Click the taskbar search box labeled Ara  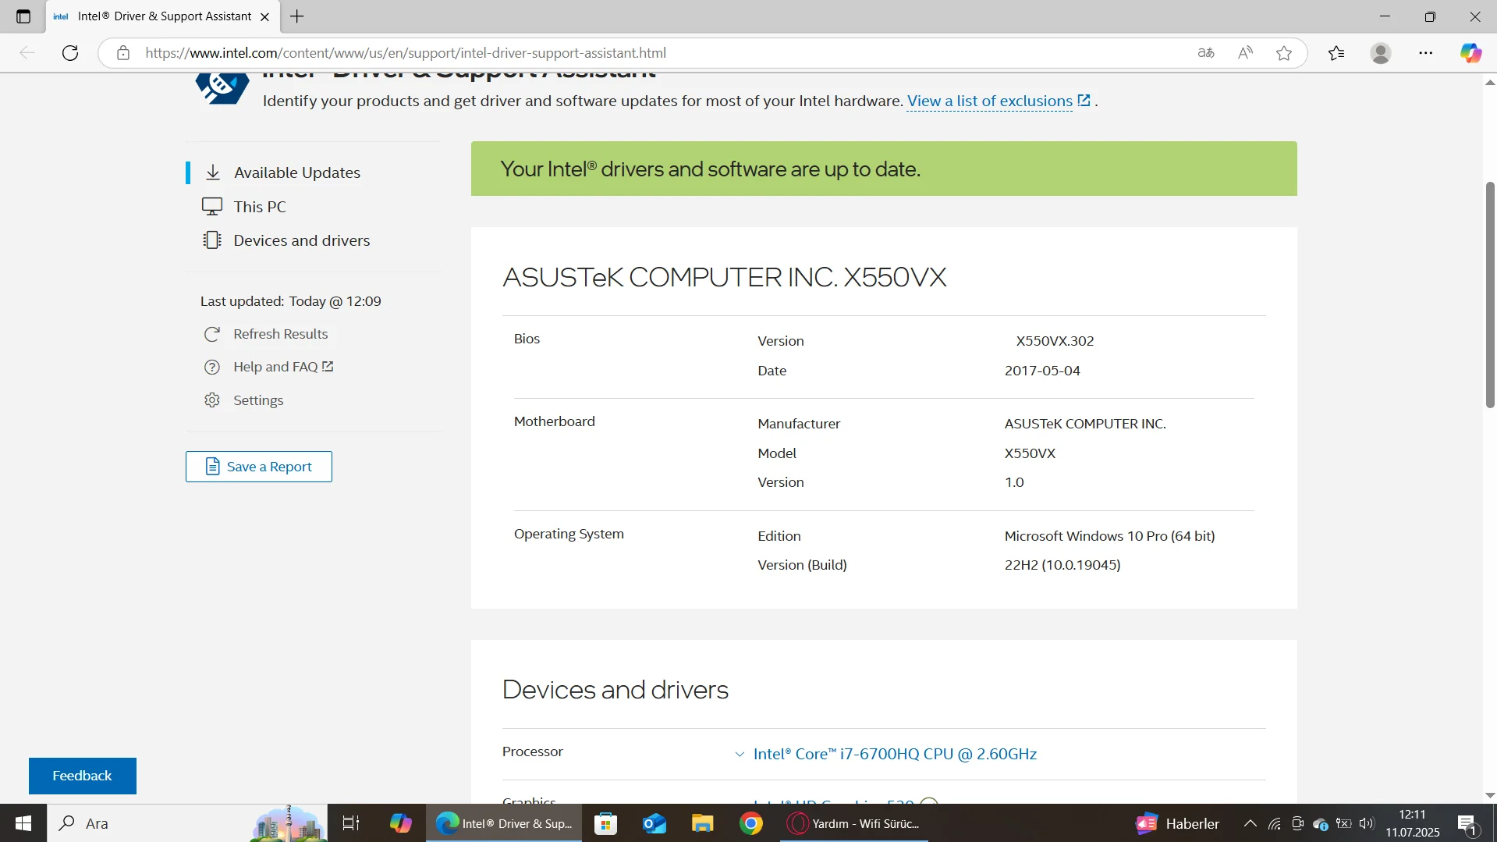tap(187, 823)
